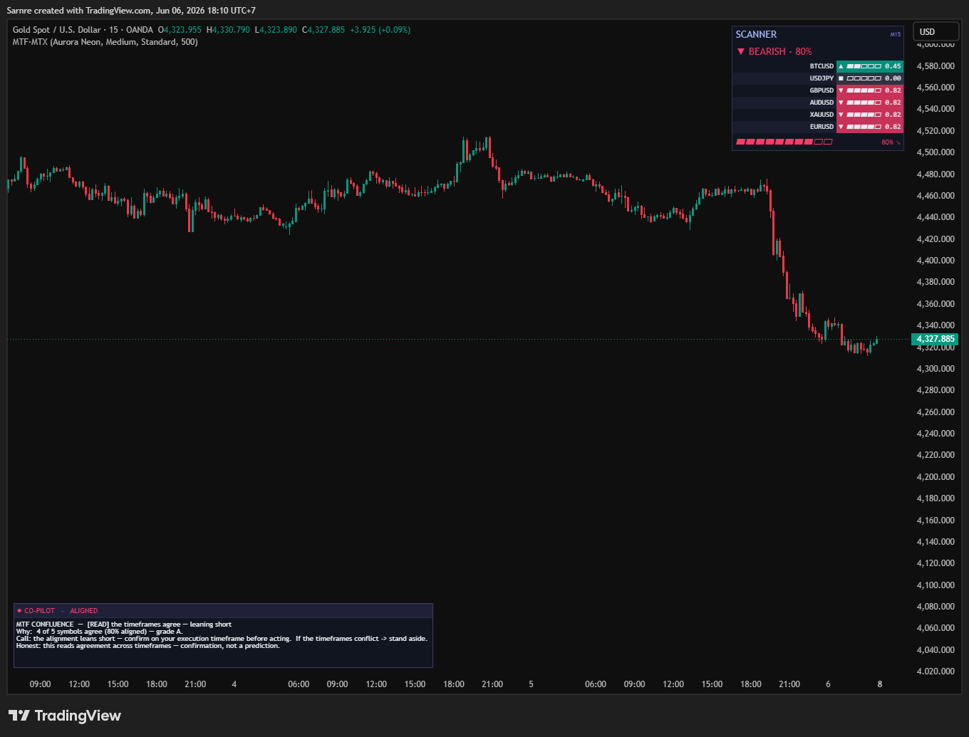Click the date label 8 on time axis

pos(880,684)
